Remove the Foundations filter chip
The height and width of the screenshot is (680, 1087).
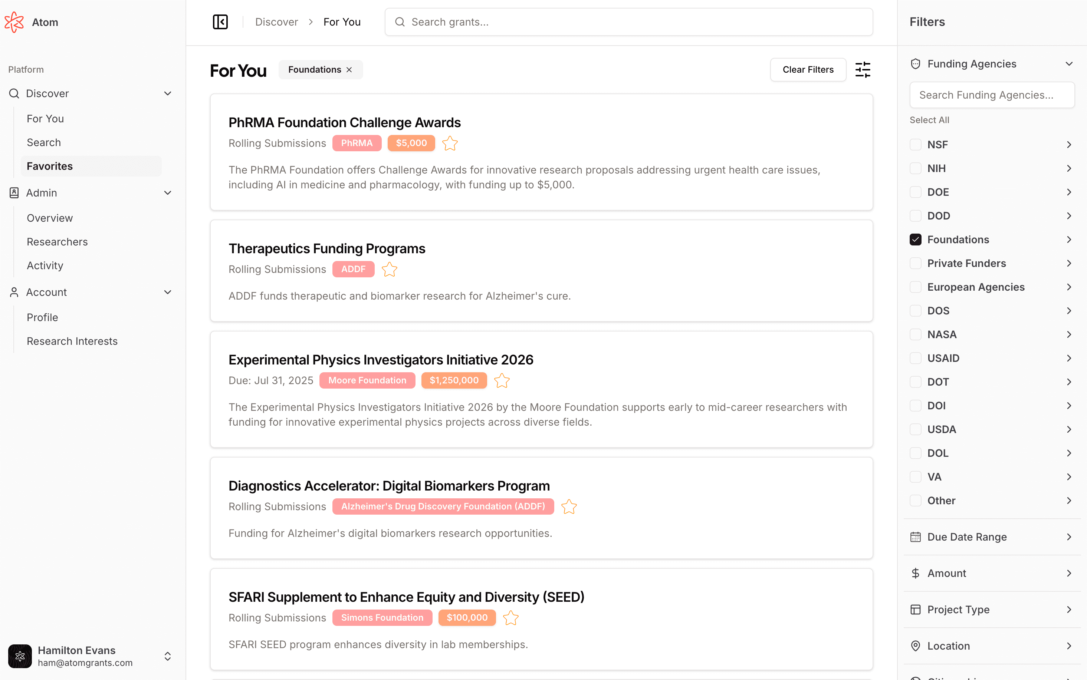(349, 70)
